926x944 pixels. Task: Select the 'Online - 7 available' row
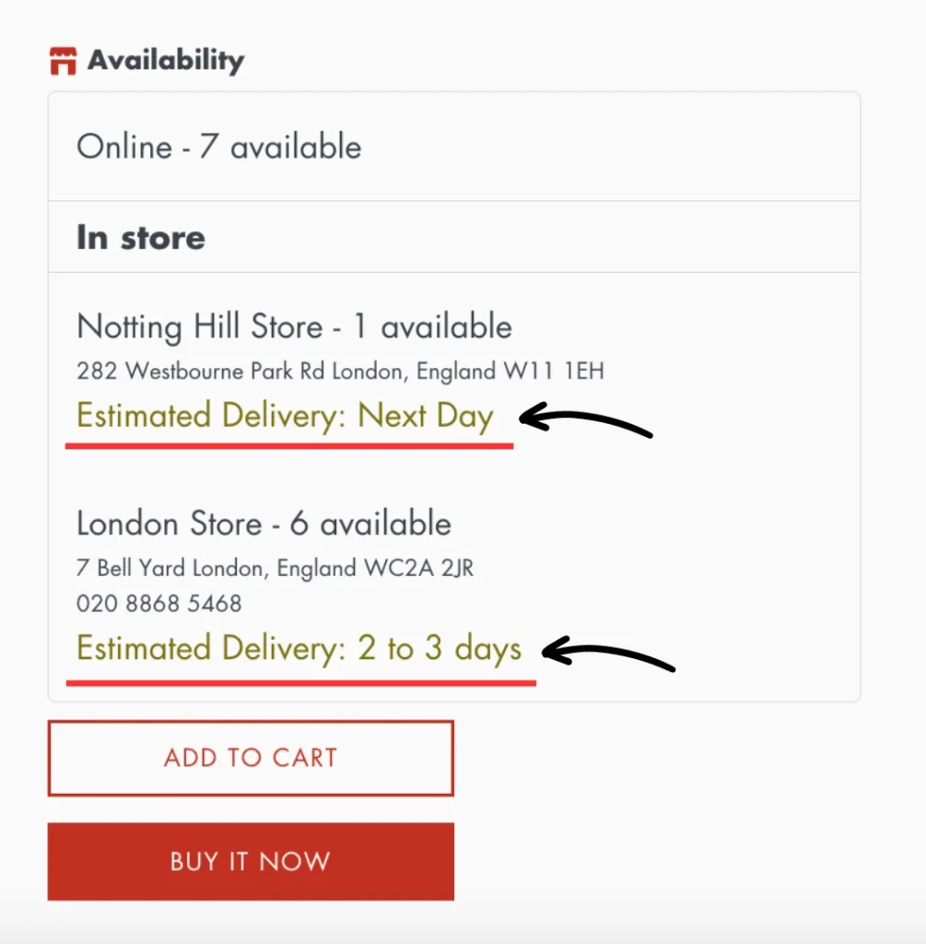click(219, 147)
